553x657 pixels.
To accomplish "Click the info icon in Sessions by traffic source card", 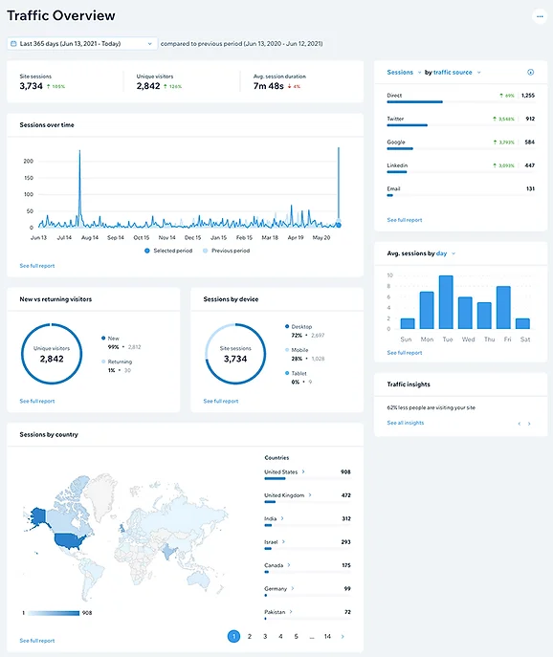I will click(530, 72).
